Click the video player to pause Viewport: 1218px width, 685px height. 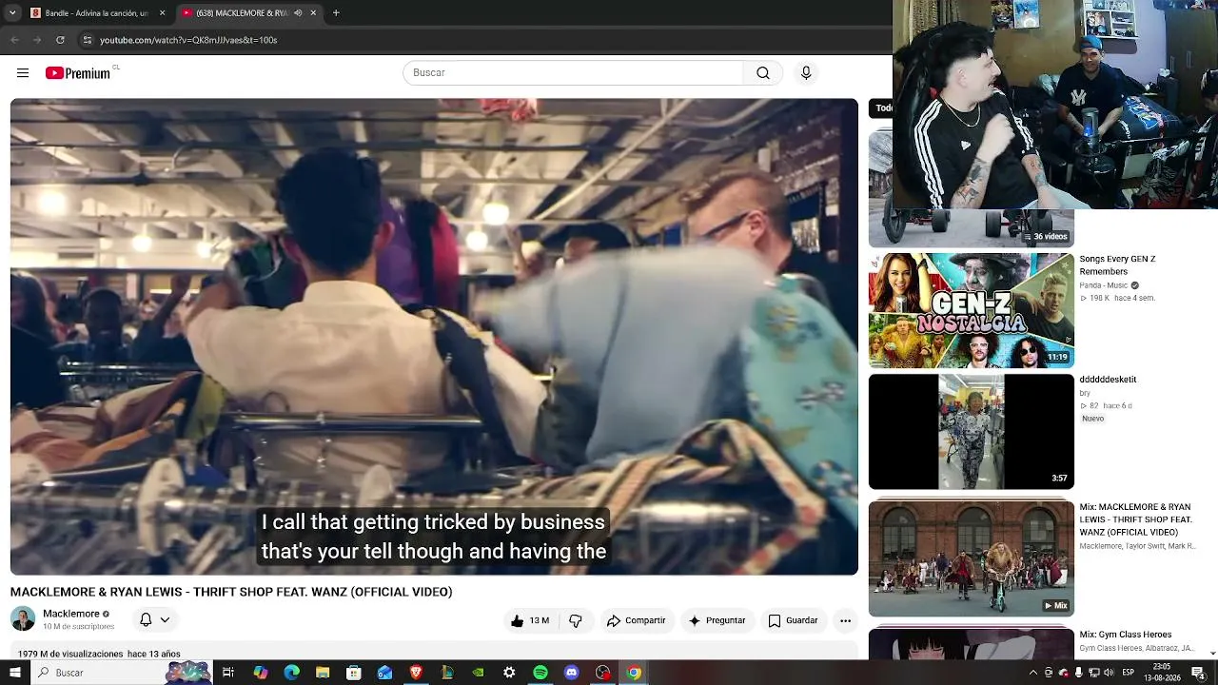[x=434, y=337]
